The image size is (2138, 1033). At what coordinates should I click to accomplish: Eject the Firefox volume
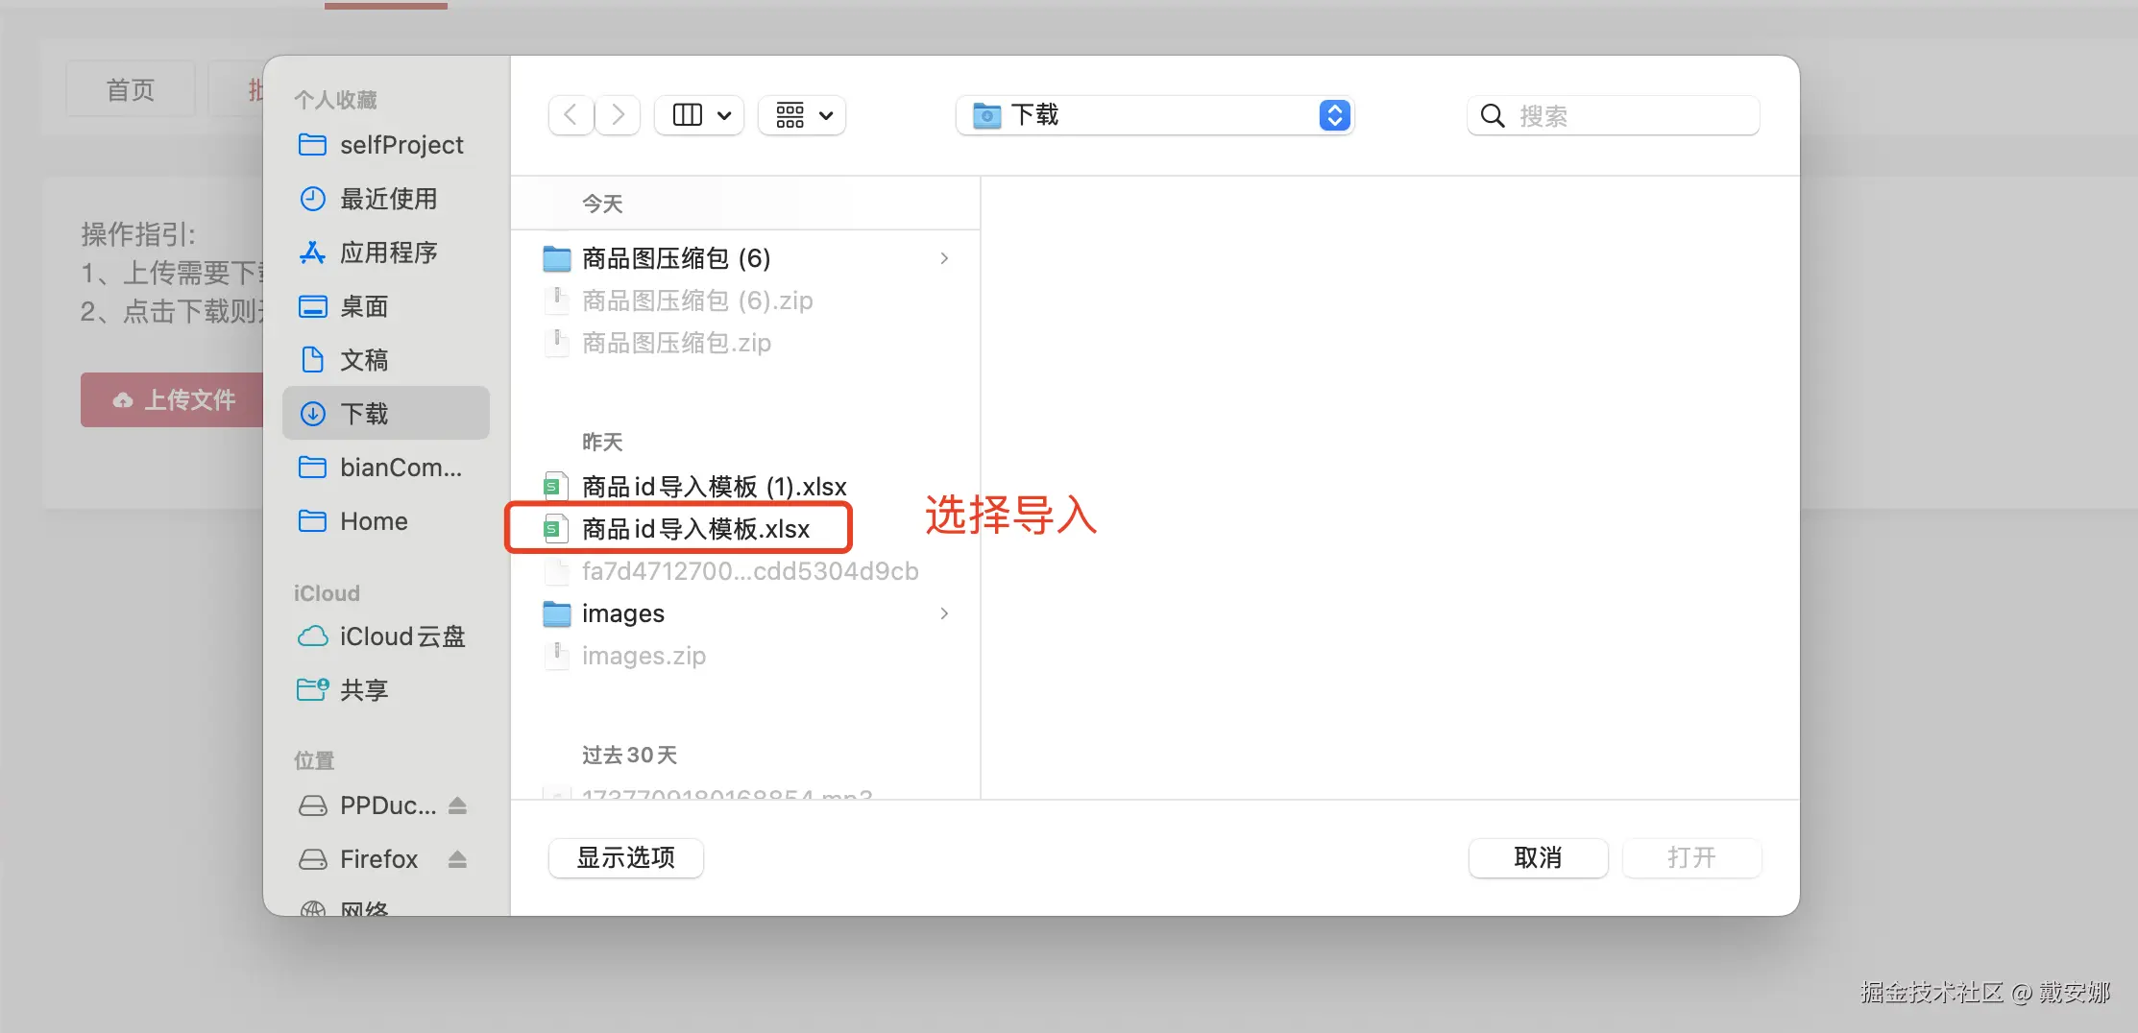pos(457,859)
